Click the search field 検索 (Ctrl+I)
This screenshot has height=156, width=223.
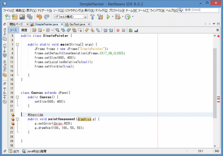pyautogui.click(x=201, y=10)
